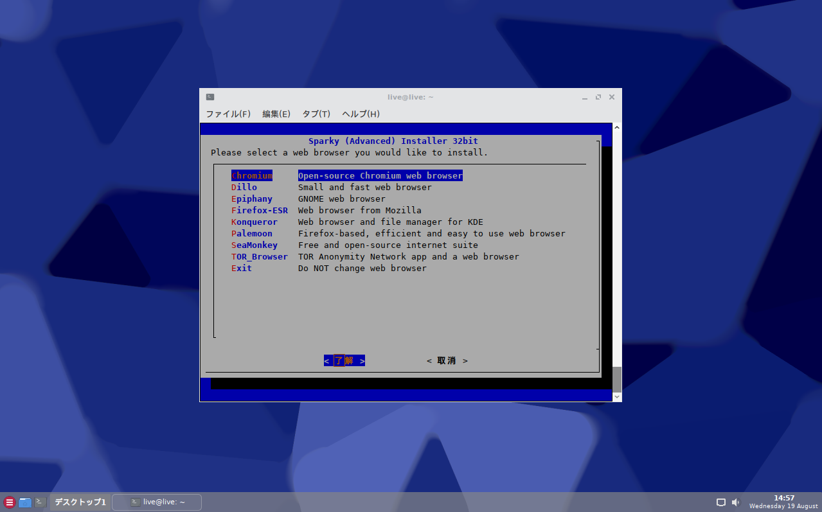Select Chromium in the browser list
This screenshot has height=512, width=822.
point(252,175)
